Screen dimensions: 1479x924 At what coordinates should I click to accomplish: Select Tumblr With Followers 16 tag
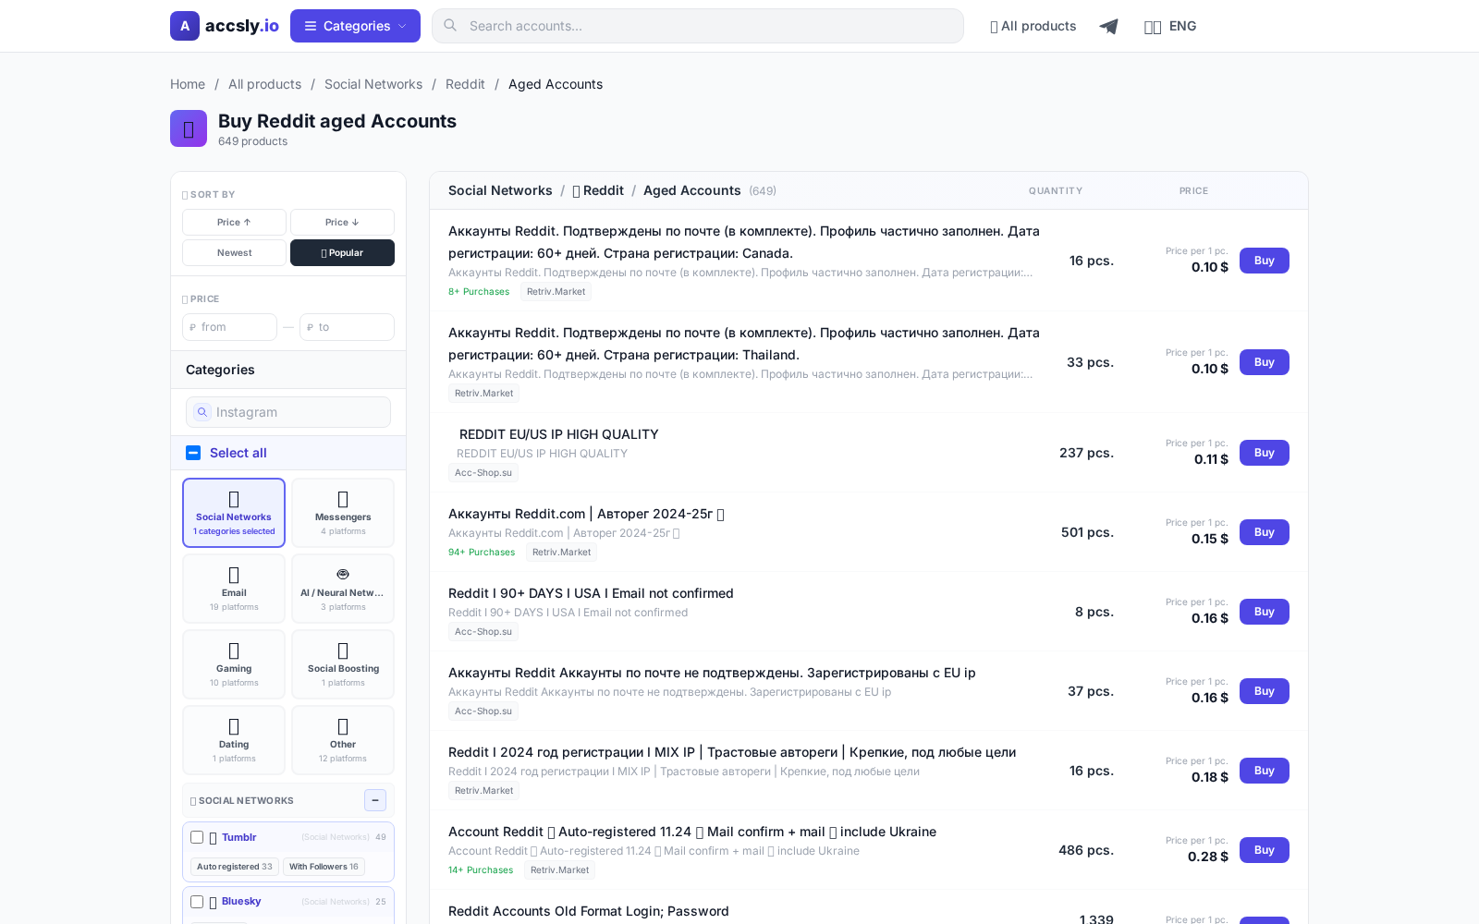click(324, 867)
